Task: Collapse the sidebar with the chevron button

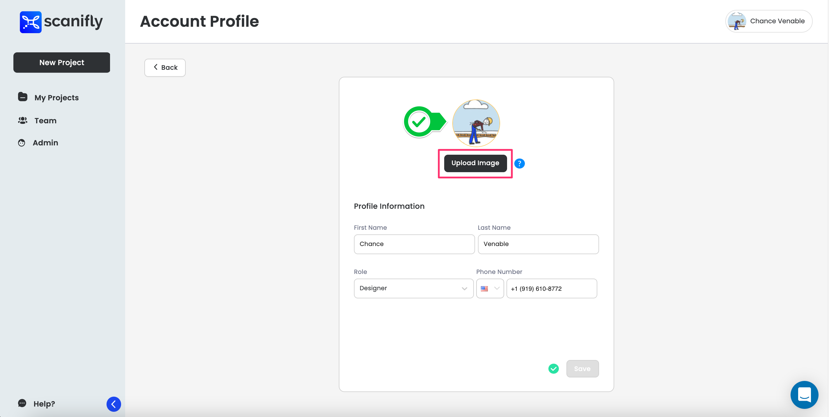Action: click(113, 404)
